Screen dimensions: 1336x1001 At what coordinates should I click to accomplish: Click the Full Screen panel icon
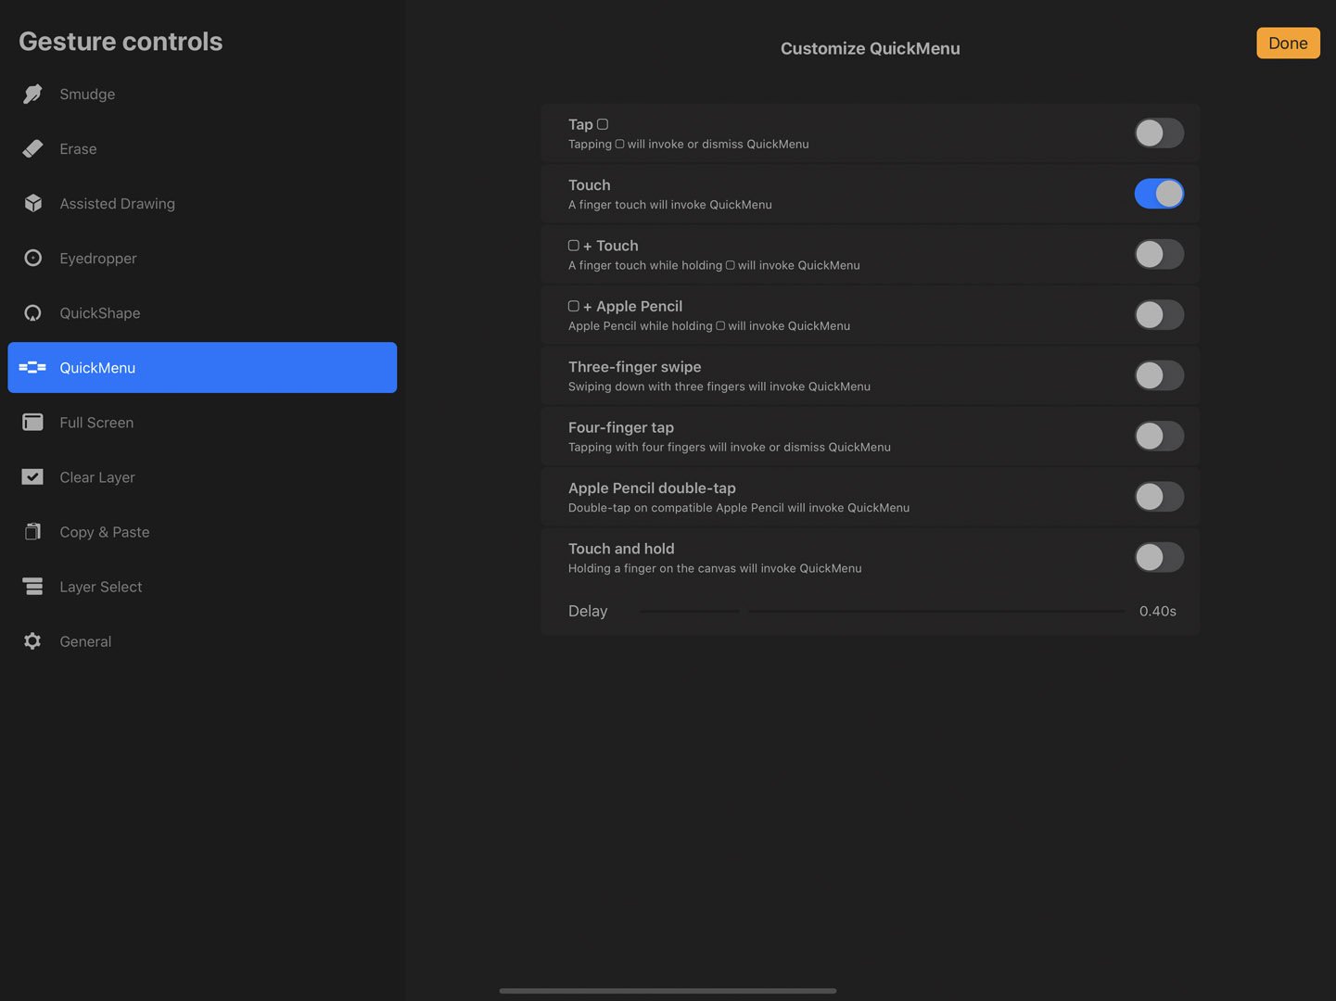tap(32, 422)
